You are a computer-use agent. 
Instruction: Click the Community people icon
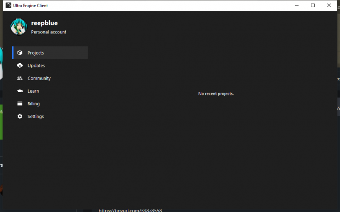20,78
